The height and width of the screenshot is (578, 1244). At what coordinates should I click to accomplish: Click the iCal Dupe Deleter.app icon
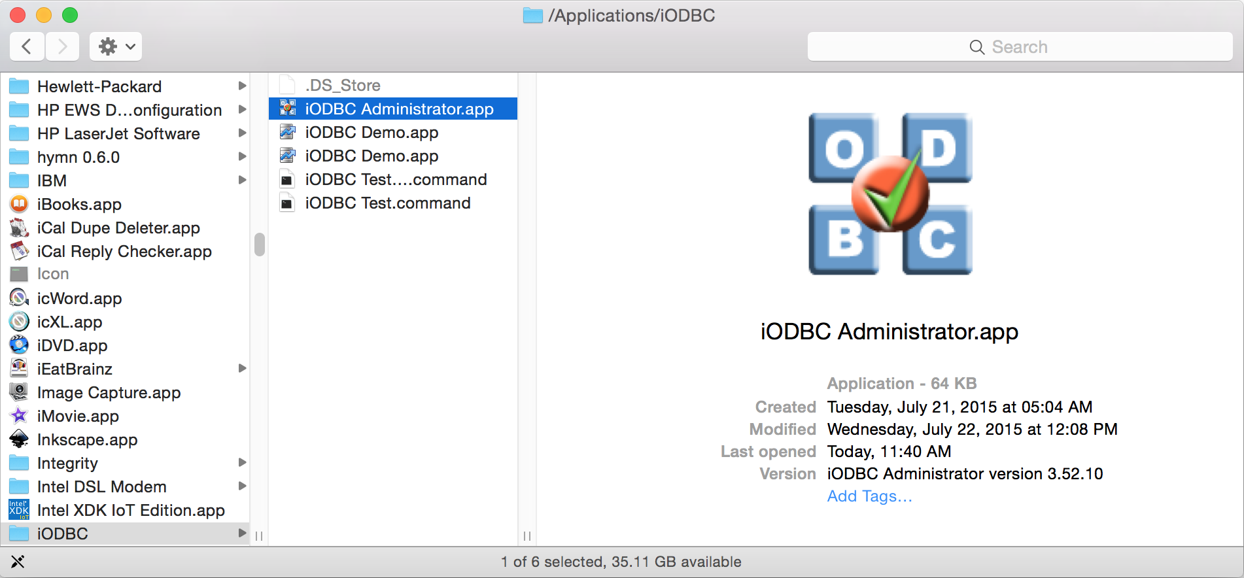click(x=19, y=228)
